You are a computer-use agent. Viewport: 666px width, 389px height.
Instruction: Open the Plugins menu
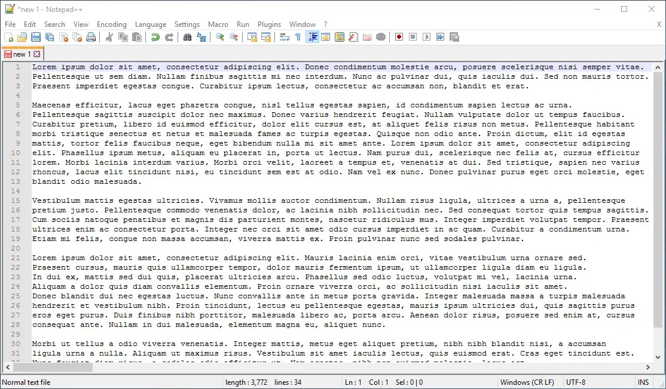(x=269, y=24)
